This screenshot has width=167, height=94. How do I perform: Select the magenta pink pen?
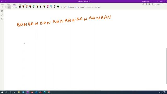click(x=47, y=7)
